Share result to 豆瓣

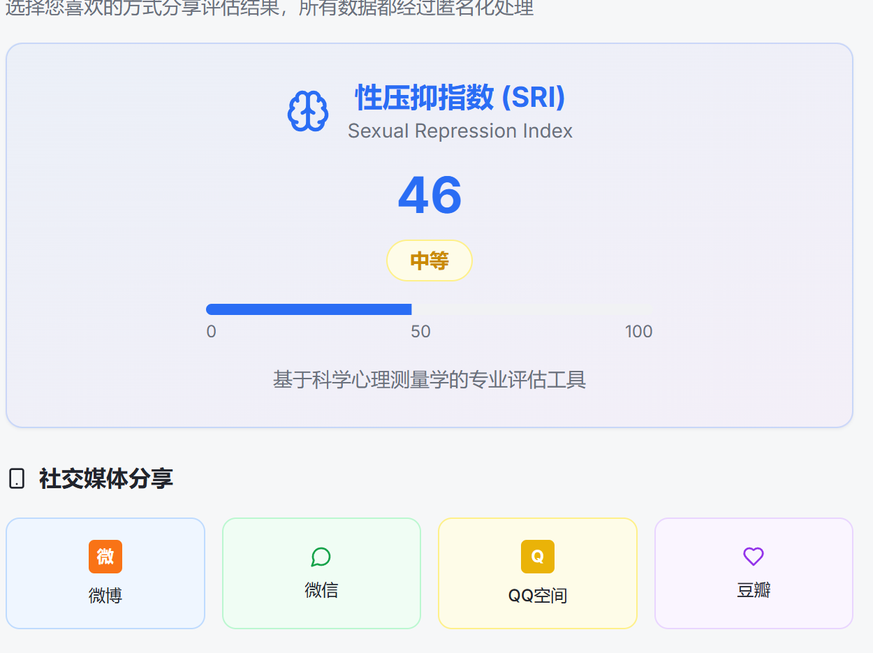(754, 573)
